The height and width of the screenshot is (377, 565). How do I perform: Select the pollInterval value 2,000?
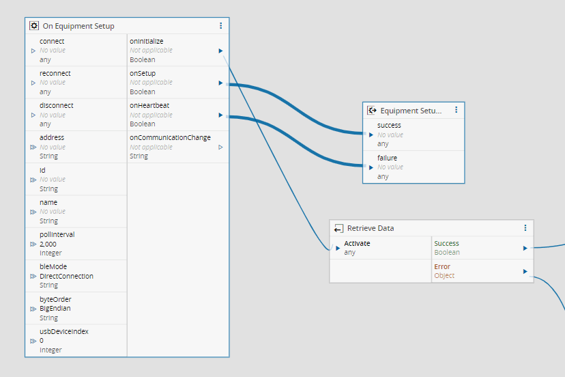48,244
